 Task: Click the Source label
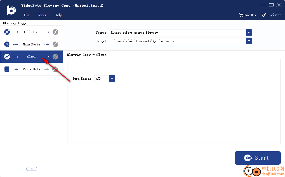[x=102, y=33]
